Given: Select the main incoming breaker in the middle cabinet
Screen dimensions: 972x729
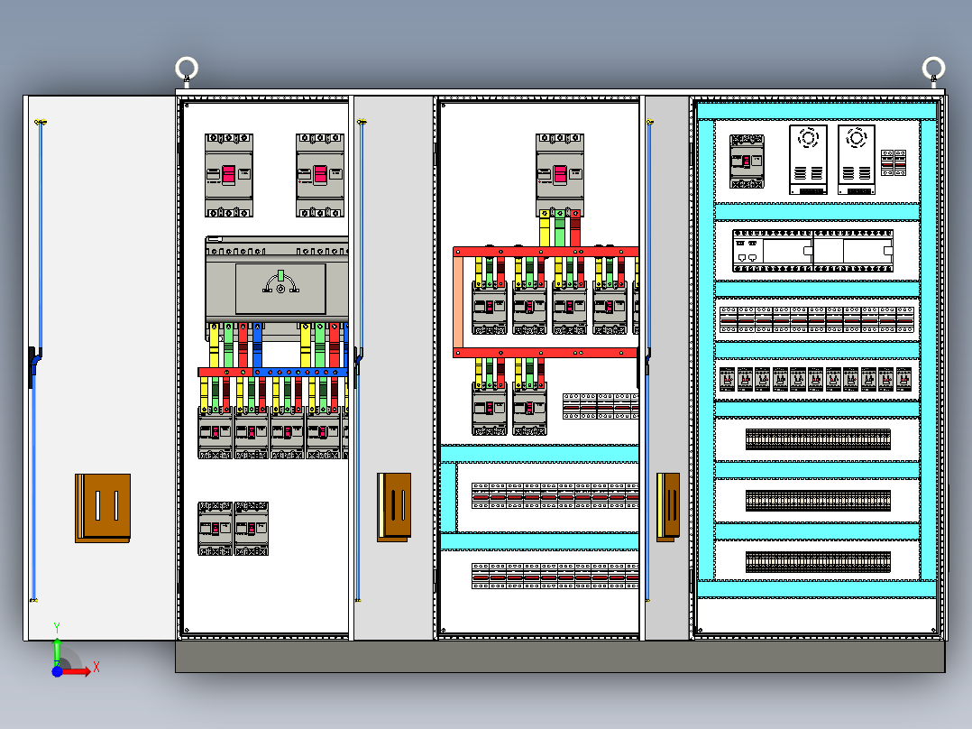Looking at the screenshot, I should pos(560,175).
